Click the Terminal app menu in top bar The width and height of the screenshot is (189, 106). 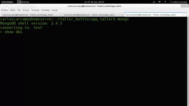[25, 2]
